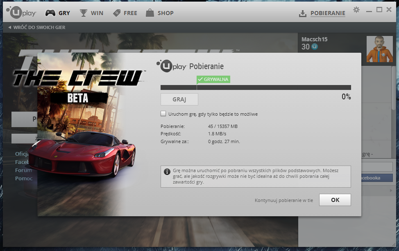The image size is (399, 251).
Task: Click the Facebook button in the right panel
Action: click(377, 178)
